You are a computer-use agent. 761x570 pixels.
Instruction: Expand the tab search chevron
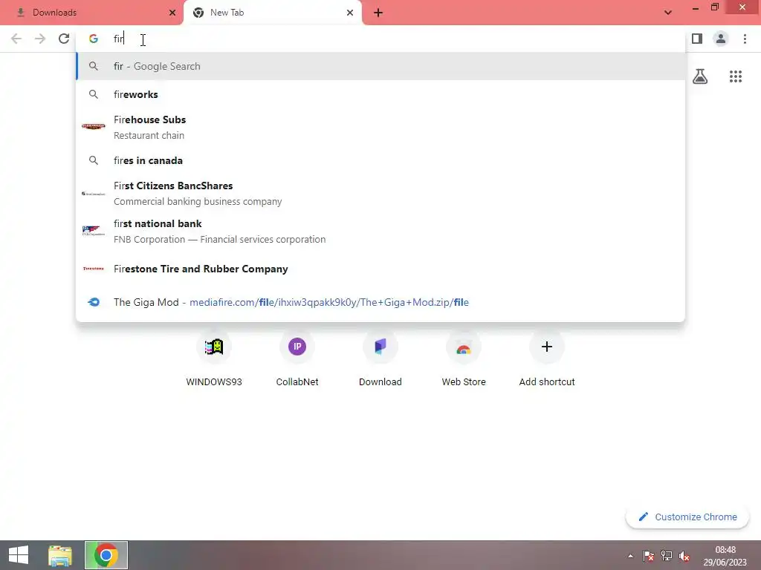tap(668, 13)
